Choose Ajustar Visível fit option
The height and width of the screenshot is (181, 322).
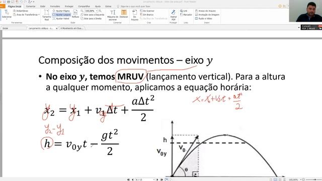click(61, 19)
